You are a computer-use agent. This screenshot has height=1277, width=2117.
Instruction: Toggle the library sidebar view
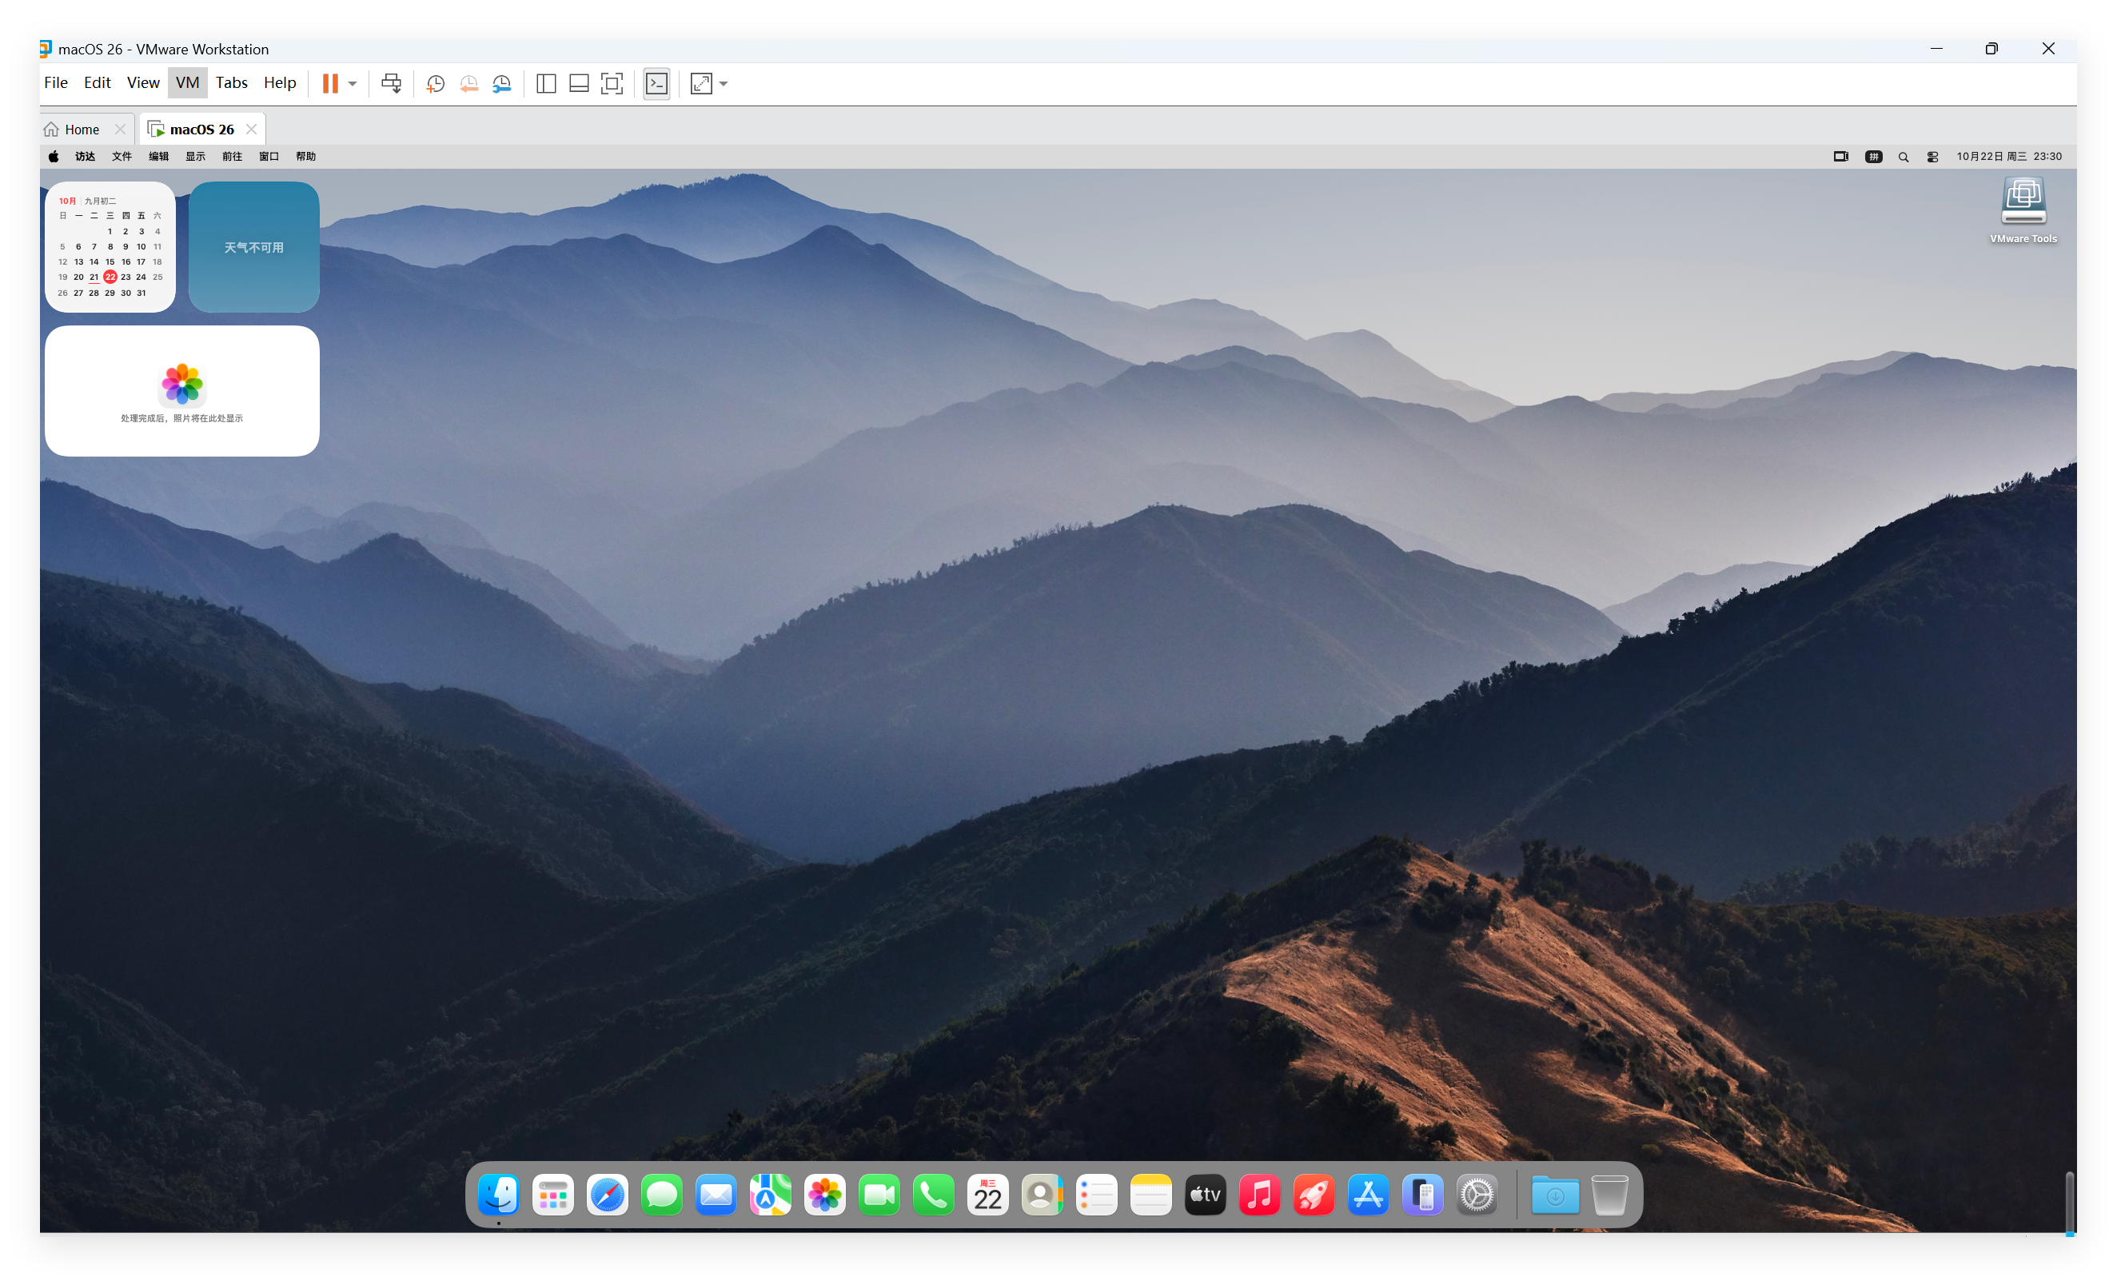pos(545,83)
